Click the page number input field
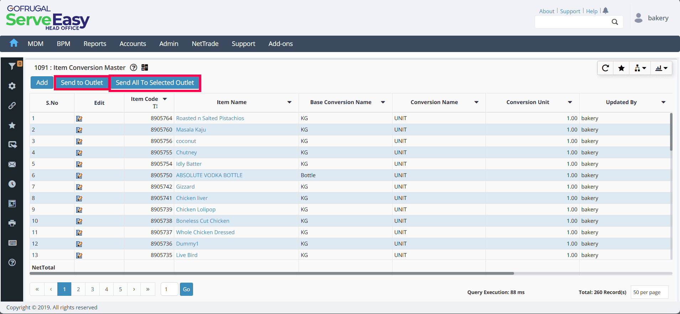Screen dimensions: 680x314 coord(169,289)
